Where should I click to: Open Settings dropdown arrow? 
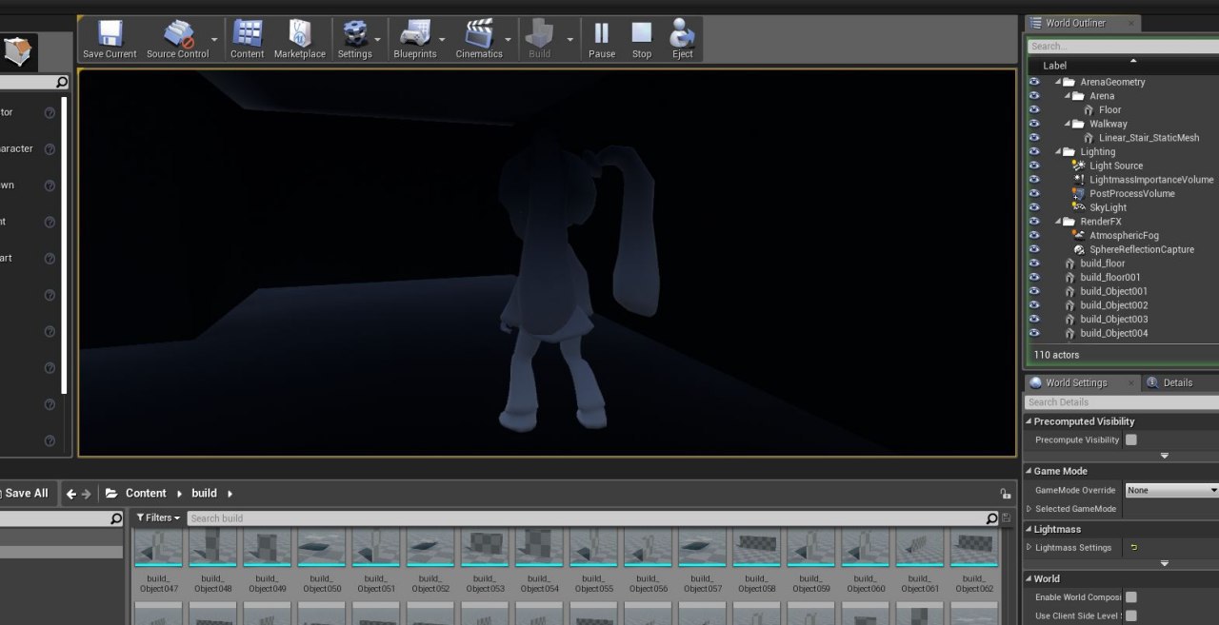click(378, 40)
